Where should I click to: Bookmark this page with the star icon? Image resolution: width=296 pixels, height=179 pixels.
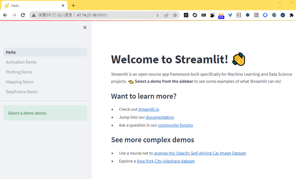175,15
